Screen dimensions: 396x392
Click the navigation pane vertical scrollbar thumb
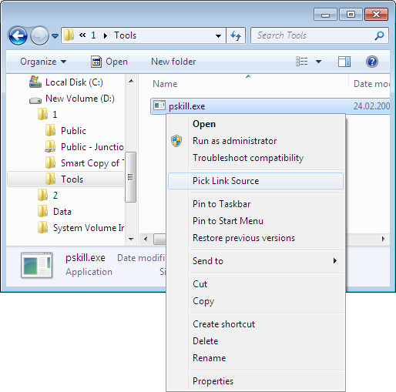click(131, 177)
